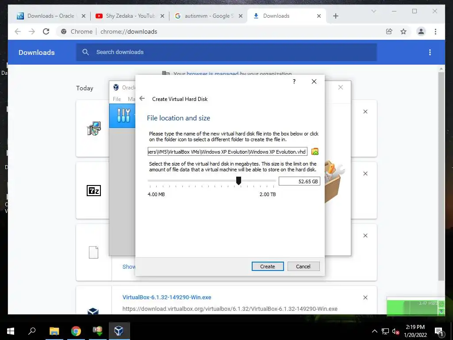Click the installer icon of first download
Image resolution: width=453 pixels, height=340 pixels.
point(94,128)
